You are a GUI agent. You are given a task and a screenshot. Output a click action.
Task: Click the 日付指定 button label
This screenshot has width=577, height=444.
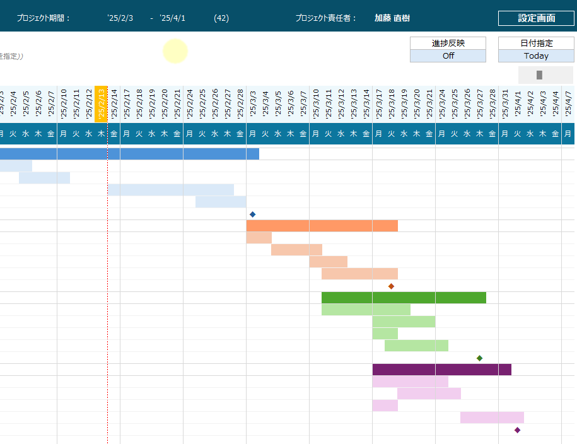536,43
